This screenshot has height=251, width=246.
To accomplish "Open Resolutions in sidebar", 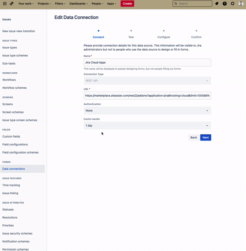I will click(x=10, y=218).
